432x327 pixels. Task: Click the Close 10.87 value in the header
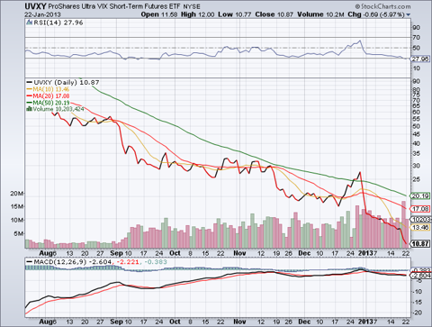[x=274, y=14]
